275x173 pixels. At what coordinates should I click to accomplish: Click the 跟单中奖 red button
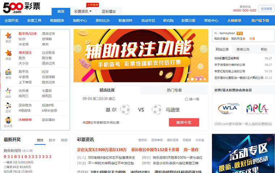point(184,122)
